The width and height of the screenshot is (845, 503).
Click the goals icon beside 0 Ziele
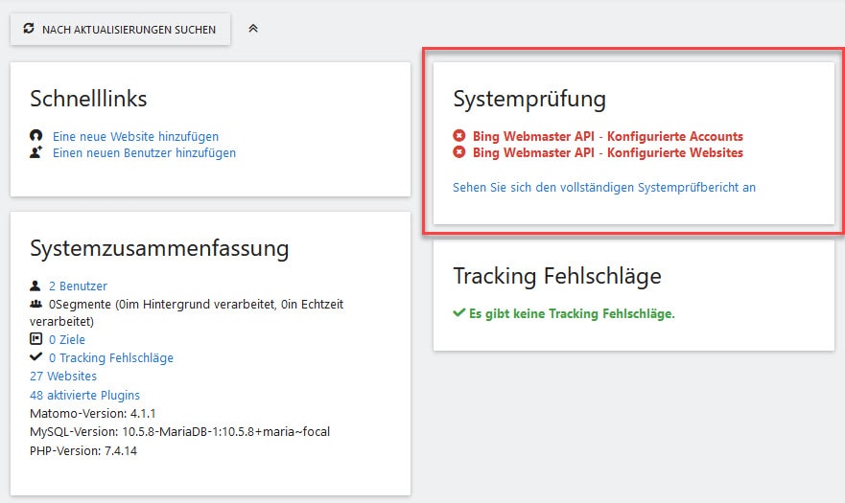(35, 339)
